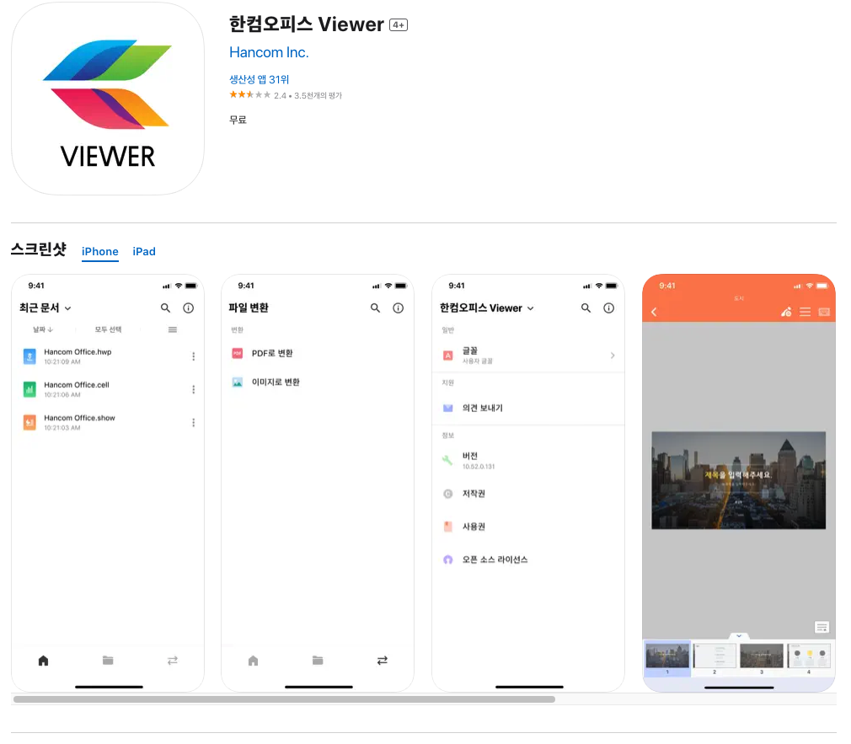Screen dimensions: 851x744
Task: Open more options for Hancom Office.hwp
Action: pos(193,356)
